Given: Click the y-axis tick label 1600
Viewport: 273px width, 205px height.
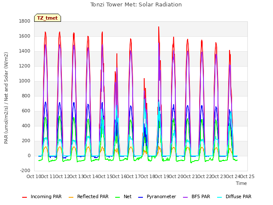Looking at the screenshot, I should [x=25, y=36].
